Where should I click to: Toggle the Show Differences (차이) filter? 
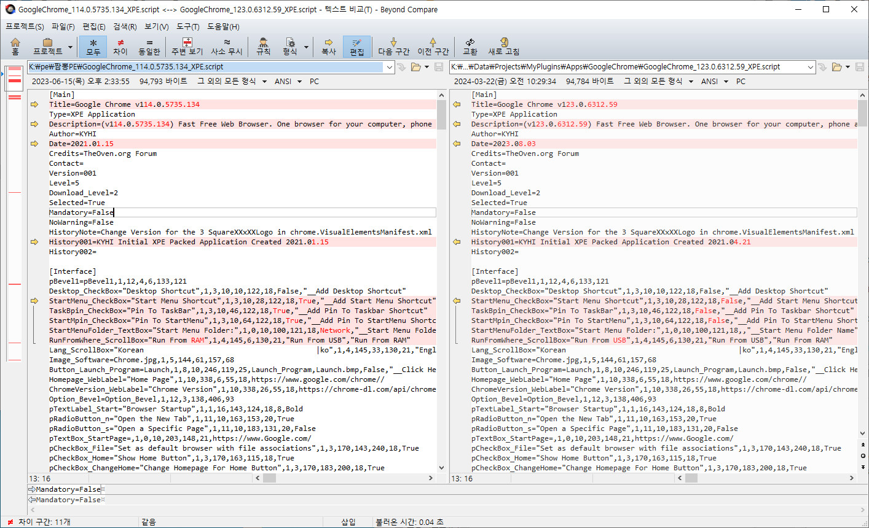(x=120, y=46)
